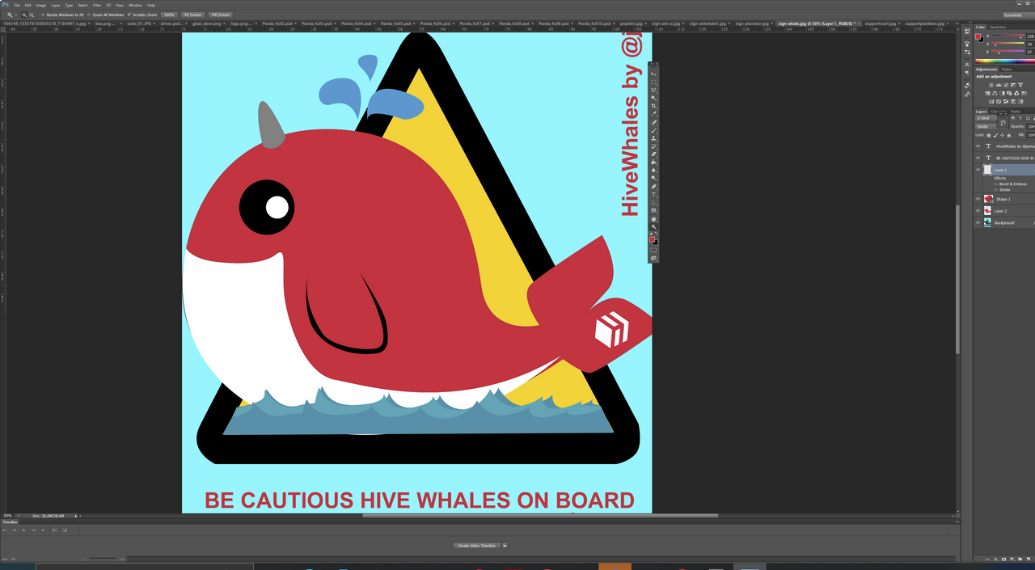Select the Clone Stamp tool
This screenshot has height=570, width=1035.
coord(654,139)
